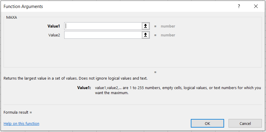Click inside the Value2 text box
Screen dimensions: 266x132
click(x=103, y=35)
